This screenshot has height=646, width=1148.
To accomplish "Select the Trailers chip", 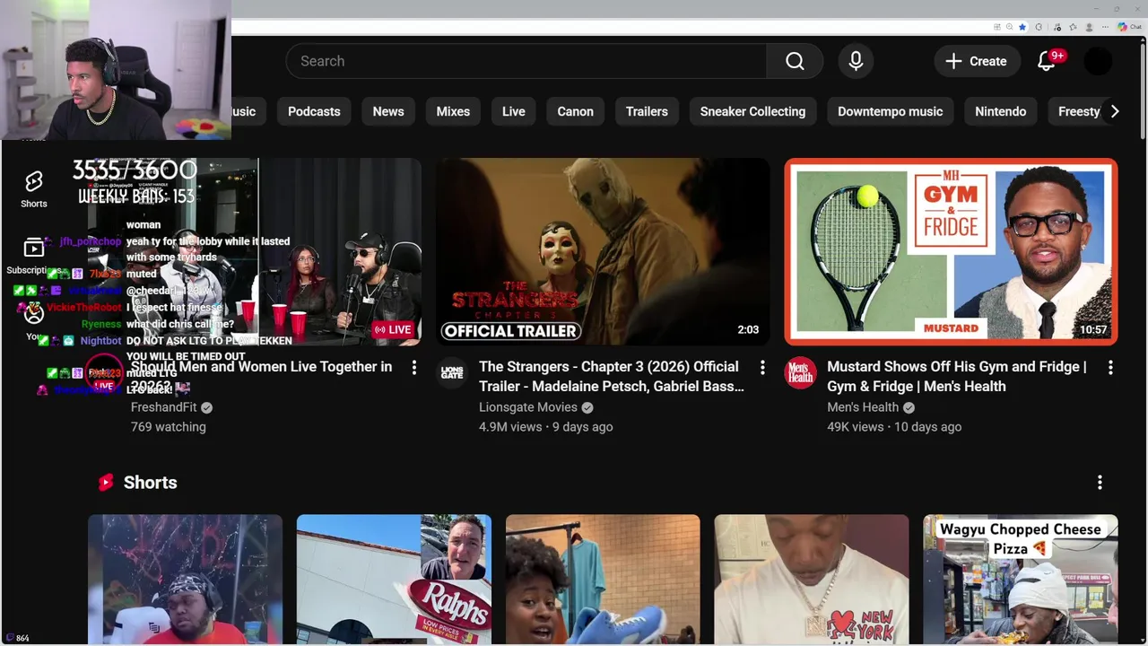I will point(647,111).
